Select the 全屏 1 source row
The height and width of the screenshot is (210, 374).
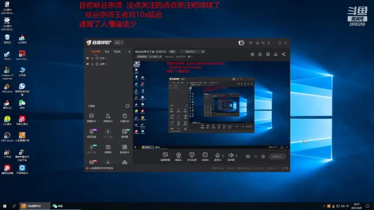(108, 64)
